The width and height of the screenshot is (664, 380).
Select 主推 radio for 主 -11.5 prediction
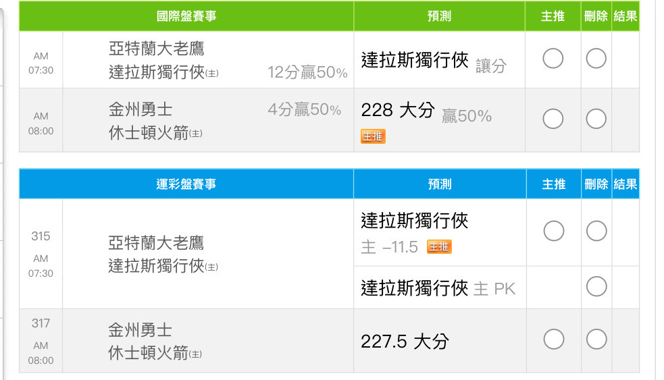(x=553, y=231)
